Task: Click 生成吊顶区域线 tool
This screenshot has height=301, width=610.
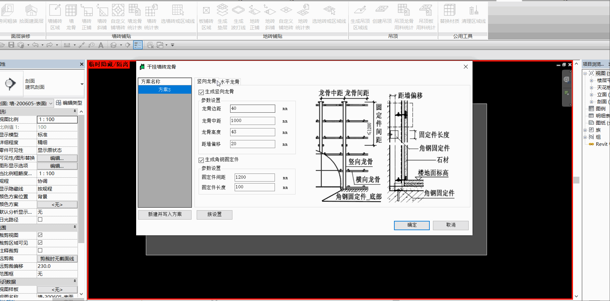Action: (360, 17)
